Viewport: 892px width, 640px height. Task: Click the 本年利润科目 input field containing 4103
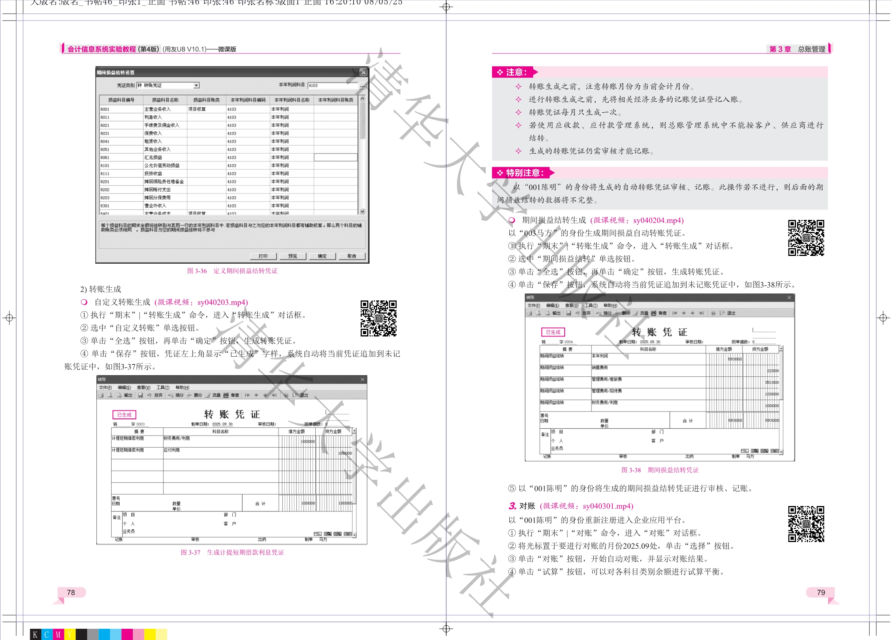click(x=332, y=85)
